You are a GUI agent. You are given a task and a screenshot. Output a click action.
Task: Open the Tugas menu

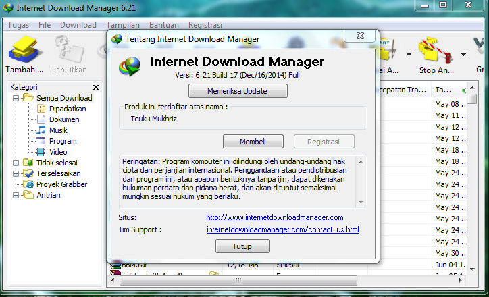[18, 25]
